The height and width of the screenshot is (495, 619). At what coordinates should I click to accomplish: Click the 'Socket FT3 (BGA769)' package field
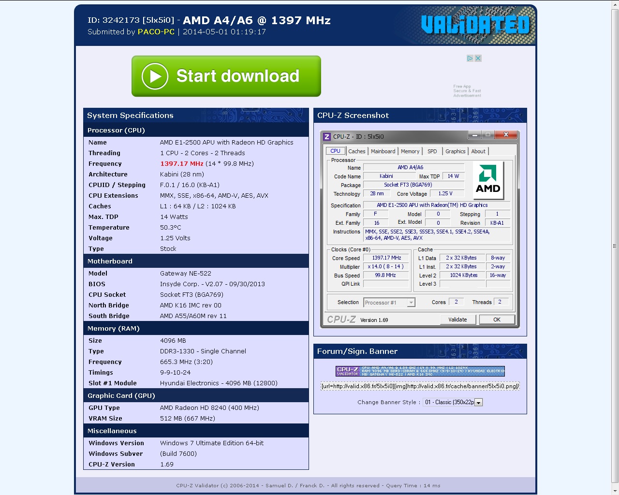[x=413, y=185]
